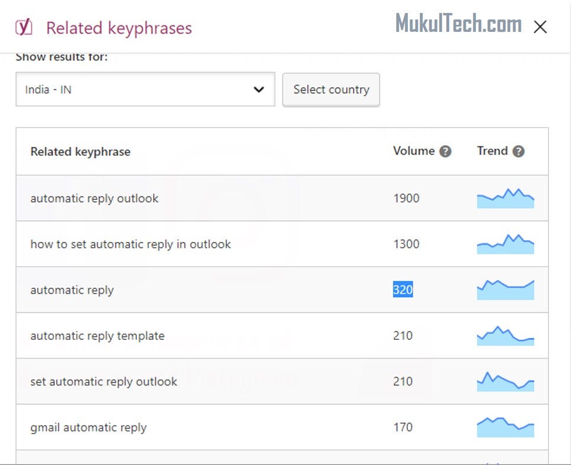This screenshot has height=465, width=571.
Task: View trend chart for automatic reply outlook
Action: [505, 198]
